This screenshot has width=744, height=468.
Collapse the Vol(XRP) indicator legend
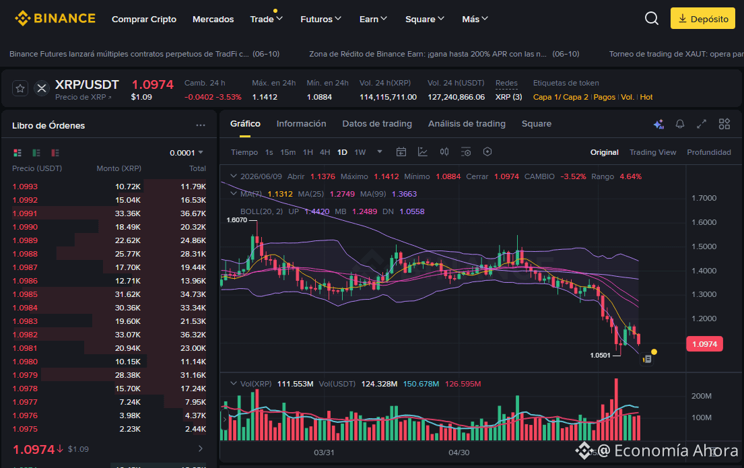[x=233, y=384]
